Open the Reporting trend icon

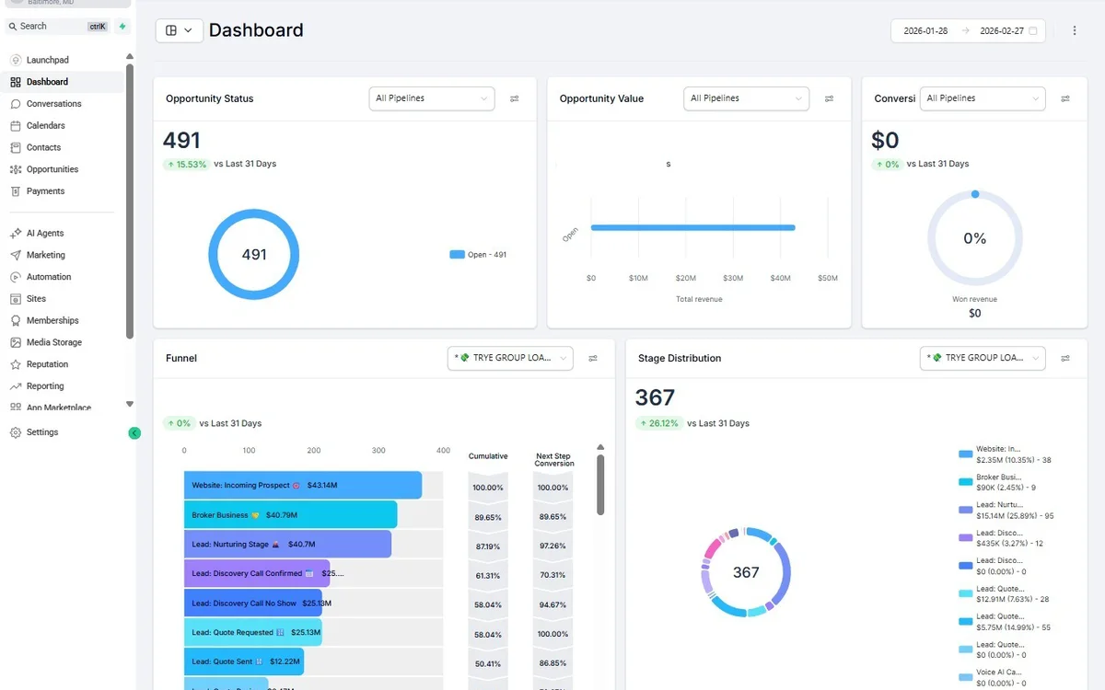(x=16, y=386)
